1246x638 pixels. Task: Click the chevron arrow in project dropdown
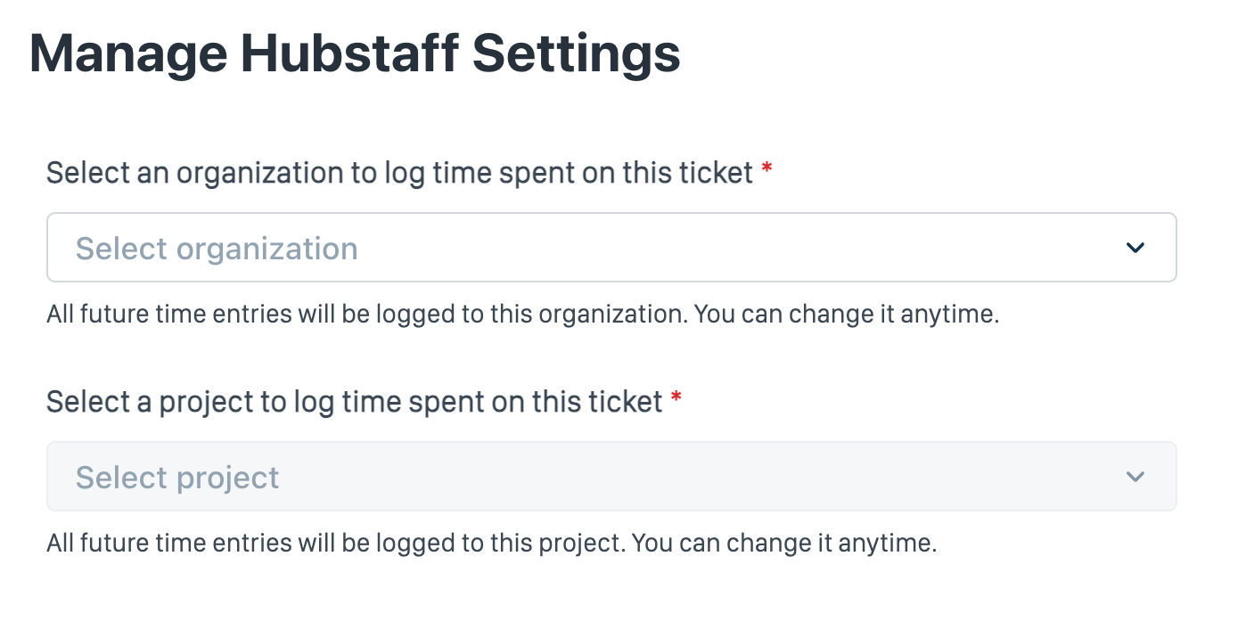pos(1135,477)
